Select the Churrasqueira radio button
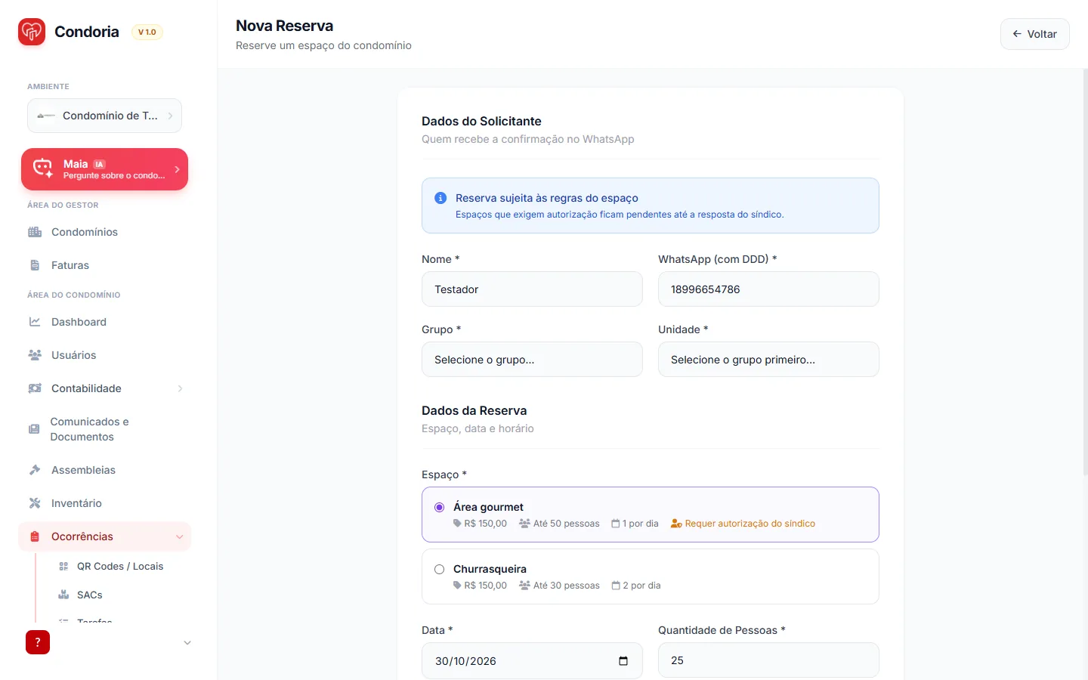Screen dimensions: 1088x680 point(439,569)
